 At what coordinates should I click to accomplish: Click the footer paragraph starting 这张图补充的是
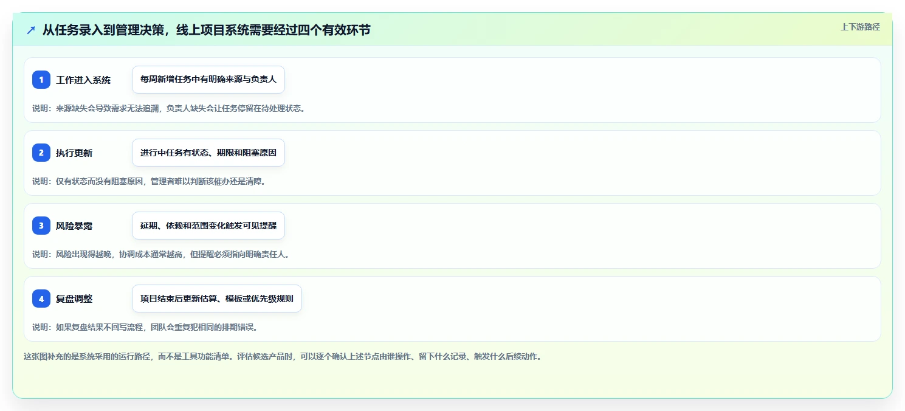click(x=283, y=357)
